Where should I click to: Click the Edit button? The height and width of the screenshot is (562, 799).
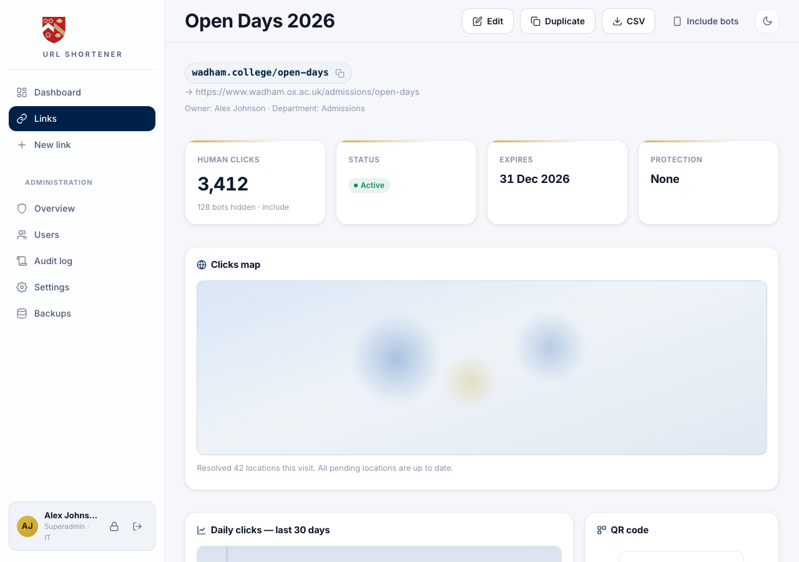tap(488, 21)
